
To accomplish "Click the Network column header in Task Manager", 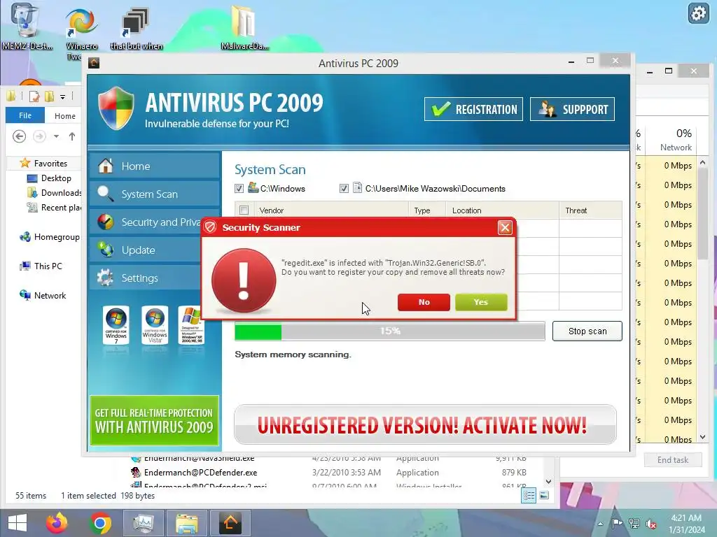I will click(x=676, y=139).
